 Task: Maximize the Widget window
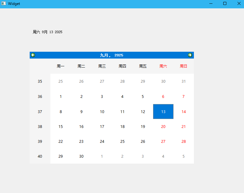coord(225,4)
